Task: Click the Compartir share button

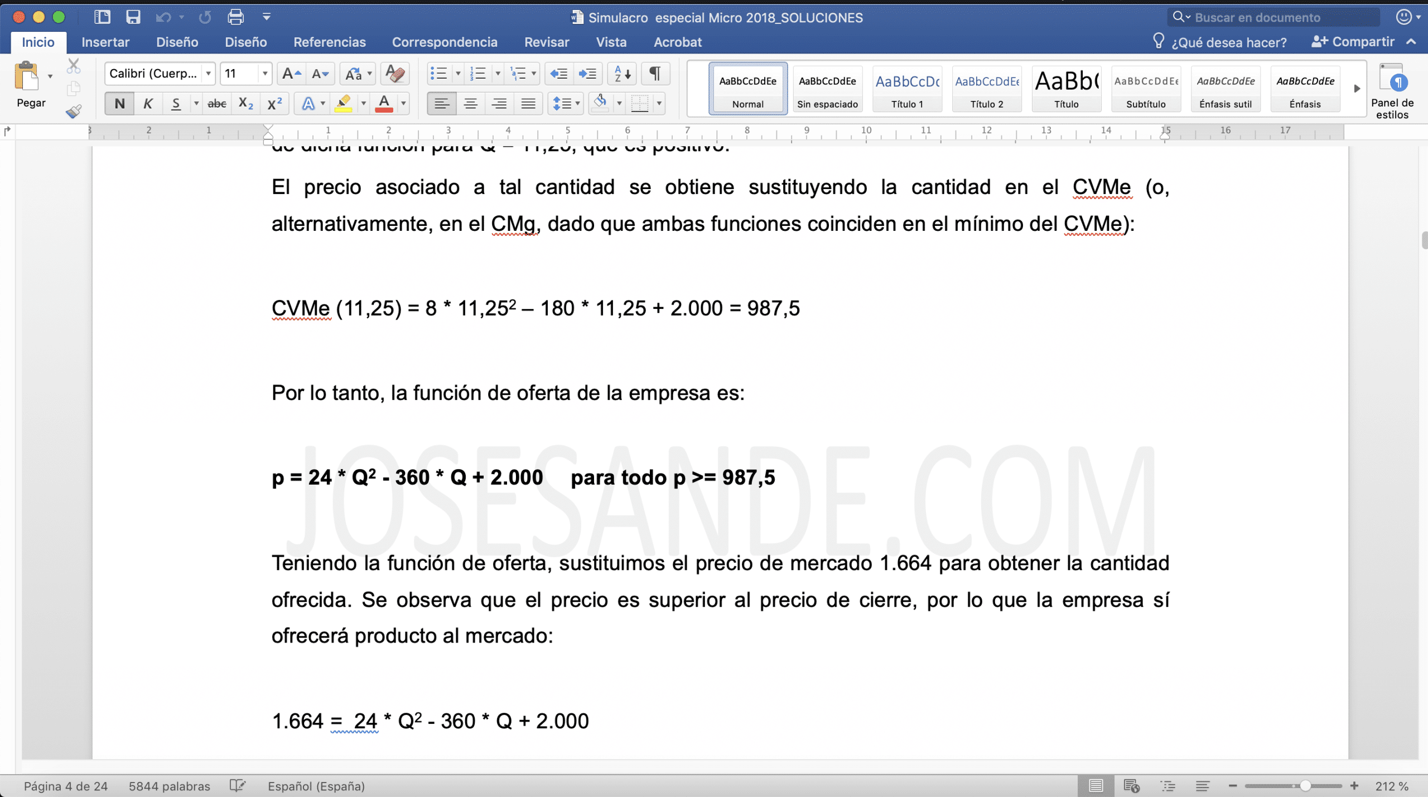Action: (1353, 42)
